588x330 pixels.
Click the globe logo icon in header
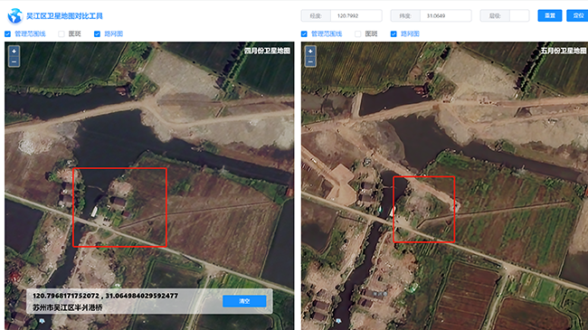(x=15, y=16)
